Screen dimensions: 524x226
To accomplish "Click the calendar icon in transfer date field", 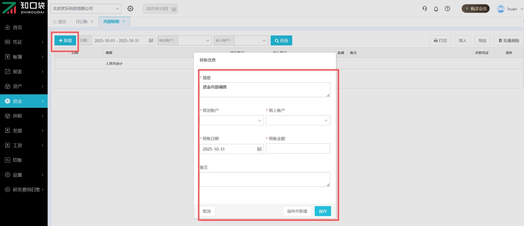I will tap(259, 149).
